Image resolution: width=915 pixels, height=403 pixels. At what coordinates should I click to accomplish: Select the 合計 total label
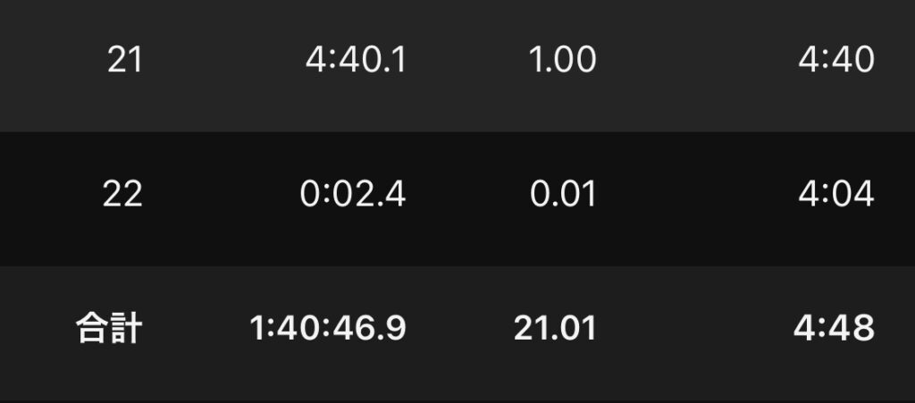click(x=109, y=328)
